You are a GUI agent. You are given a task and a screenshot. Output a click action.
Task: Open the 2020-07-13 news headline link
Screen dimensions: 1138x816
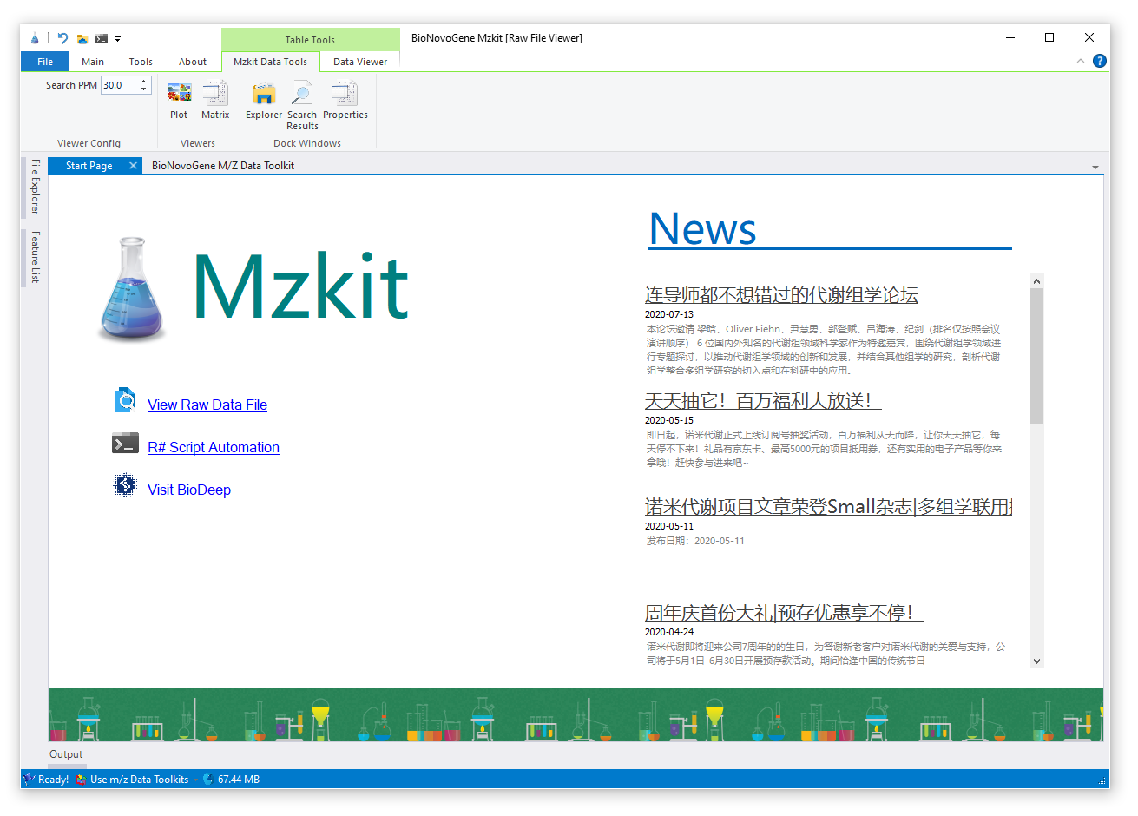[781, 295]
